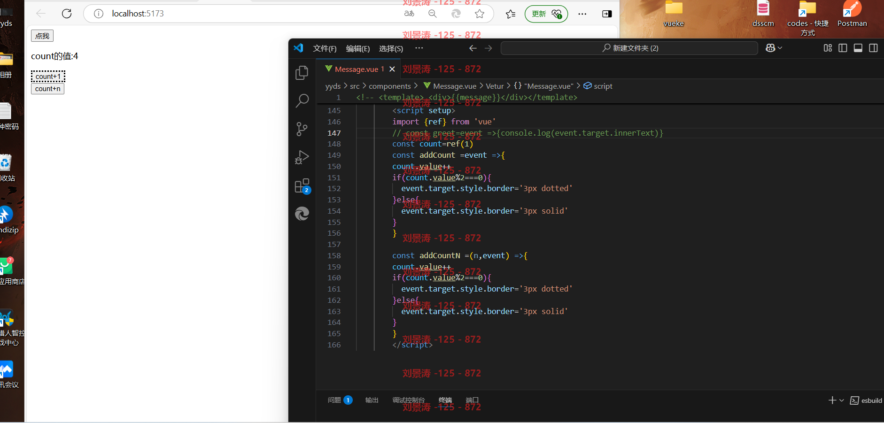Screen dimensions: 884x423
Task: Open read aloud icon in address bar
Action: point(409,14)
